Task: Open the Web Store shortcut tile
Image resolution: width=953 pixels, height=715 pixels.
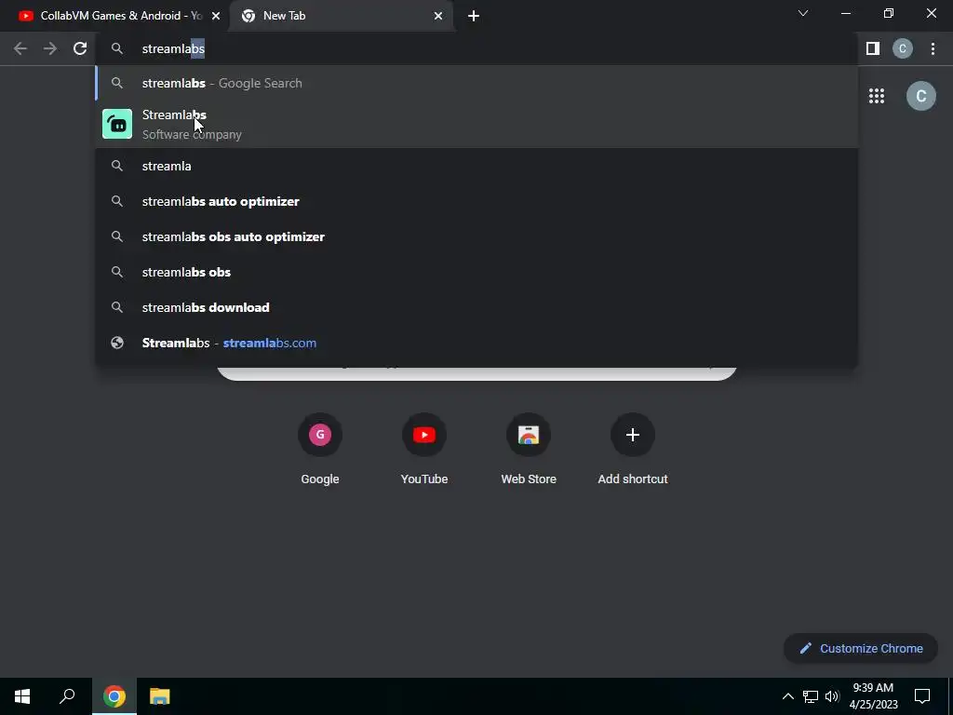Action: pos(529,449)
